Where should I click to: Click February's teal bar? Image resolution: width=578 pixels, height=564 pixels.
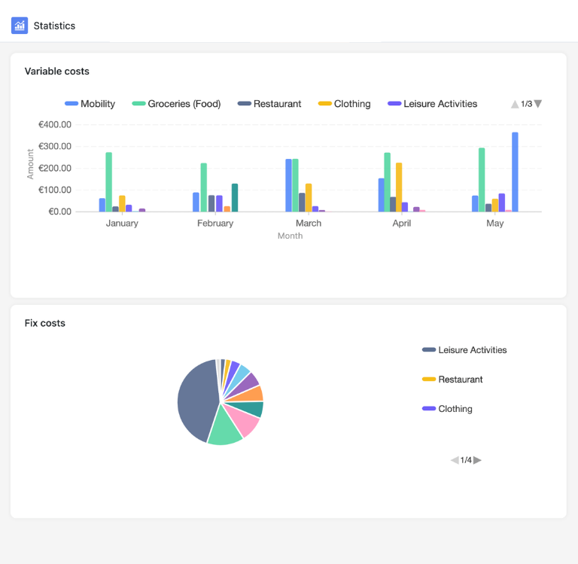pyautogui.click(x=235, y=198)
